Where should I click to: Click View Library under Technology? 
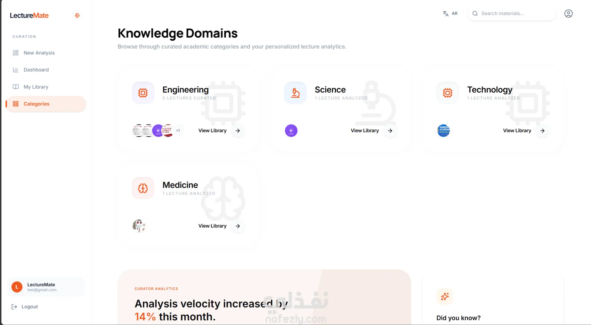pyautogui.click(x=517, y=131)
